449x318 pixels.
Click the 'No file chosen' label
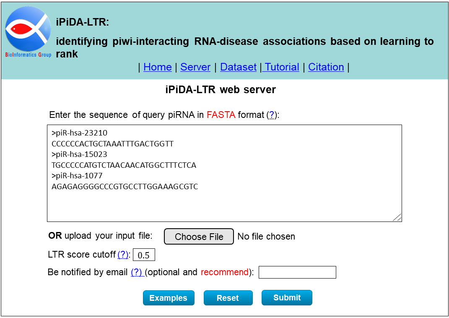[266, 237]
